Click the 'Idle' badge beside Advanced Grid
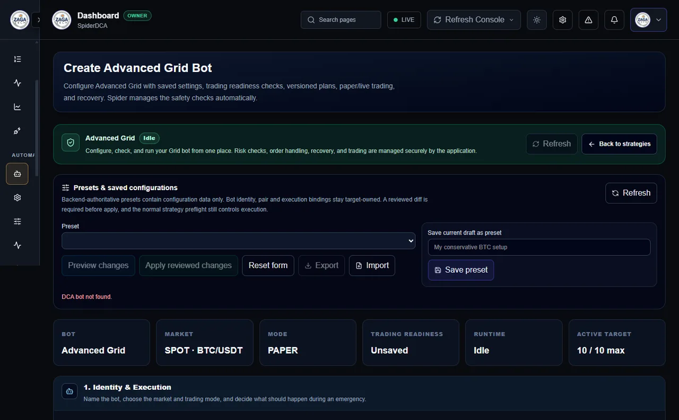Image resolution: width=679 pixels, height=420 pixels. click(x=150, y=138)
